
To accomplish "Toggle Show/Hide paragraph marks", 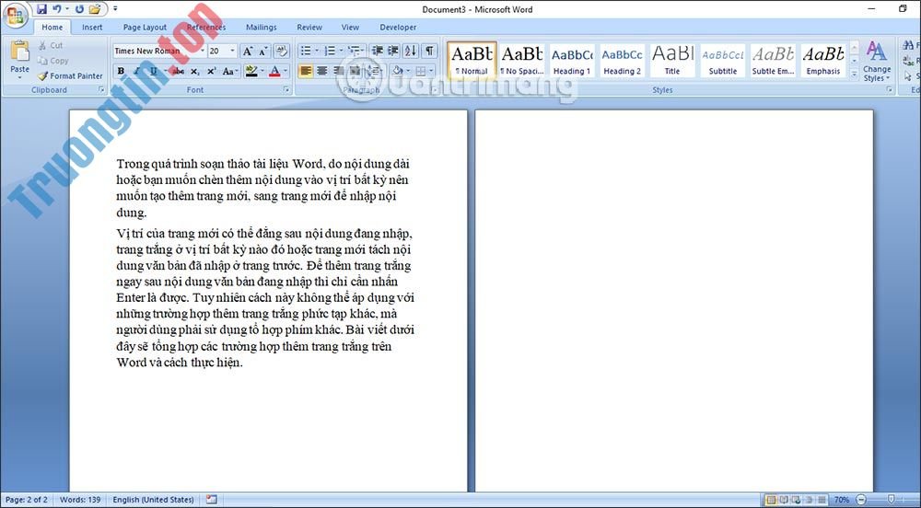I will tap(429, 52).
